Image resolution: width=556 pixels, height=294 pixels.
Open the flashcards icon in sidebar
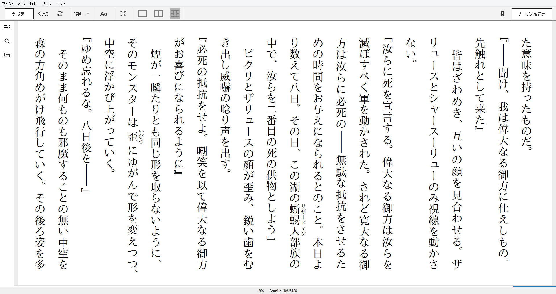point(7,55)
